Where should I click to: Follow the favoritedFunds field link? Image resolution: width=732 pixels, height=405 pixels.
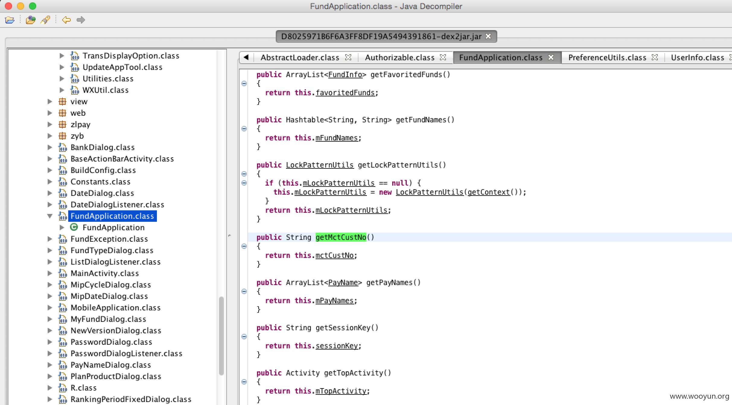(x=345, y=93)
